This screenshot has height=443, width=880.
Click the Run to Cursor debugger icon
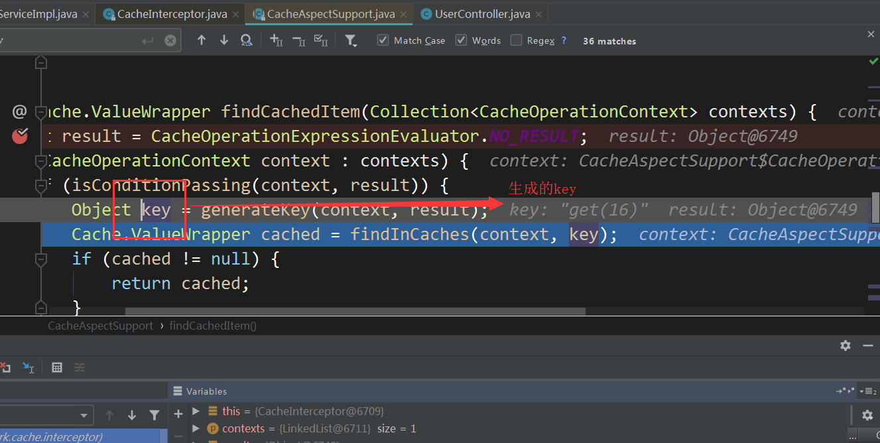coord(29,367)
